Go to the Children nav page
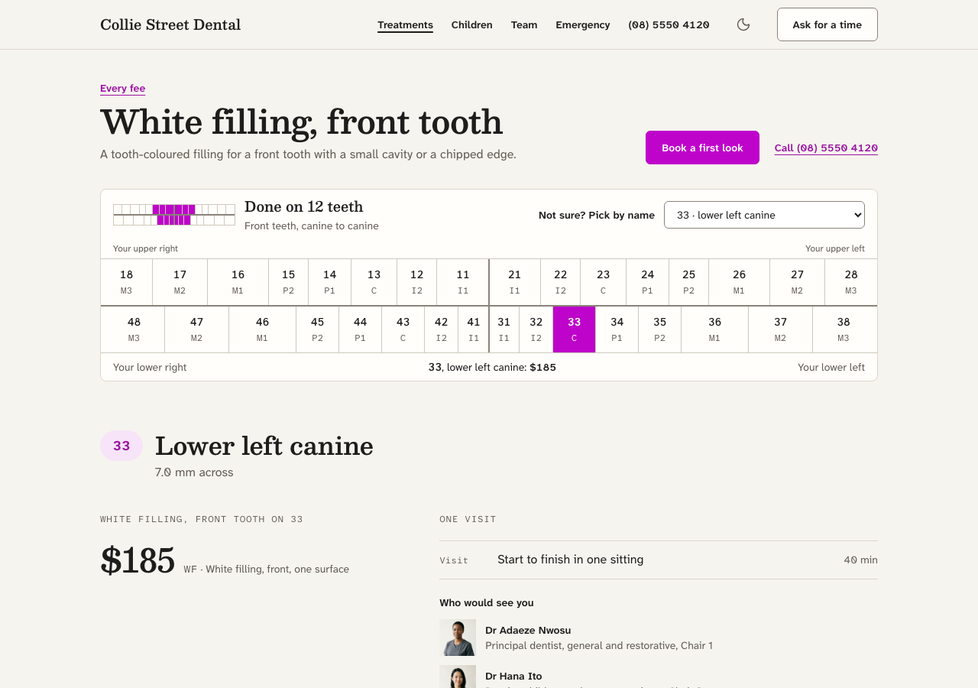The width and height of the screenshot is (978, 688). pyautogui.click(x=472, y=24)
